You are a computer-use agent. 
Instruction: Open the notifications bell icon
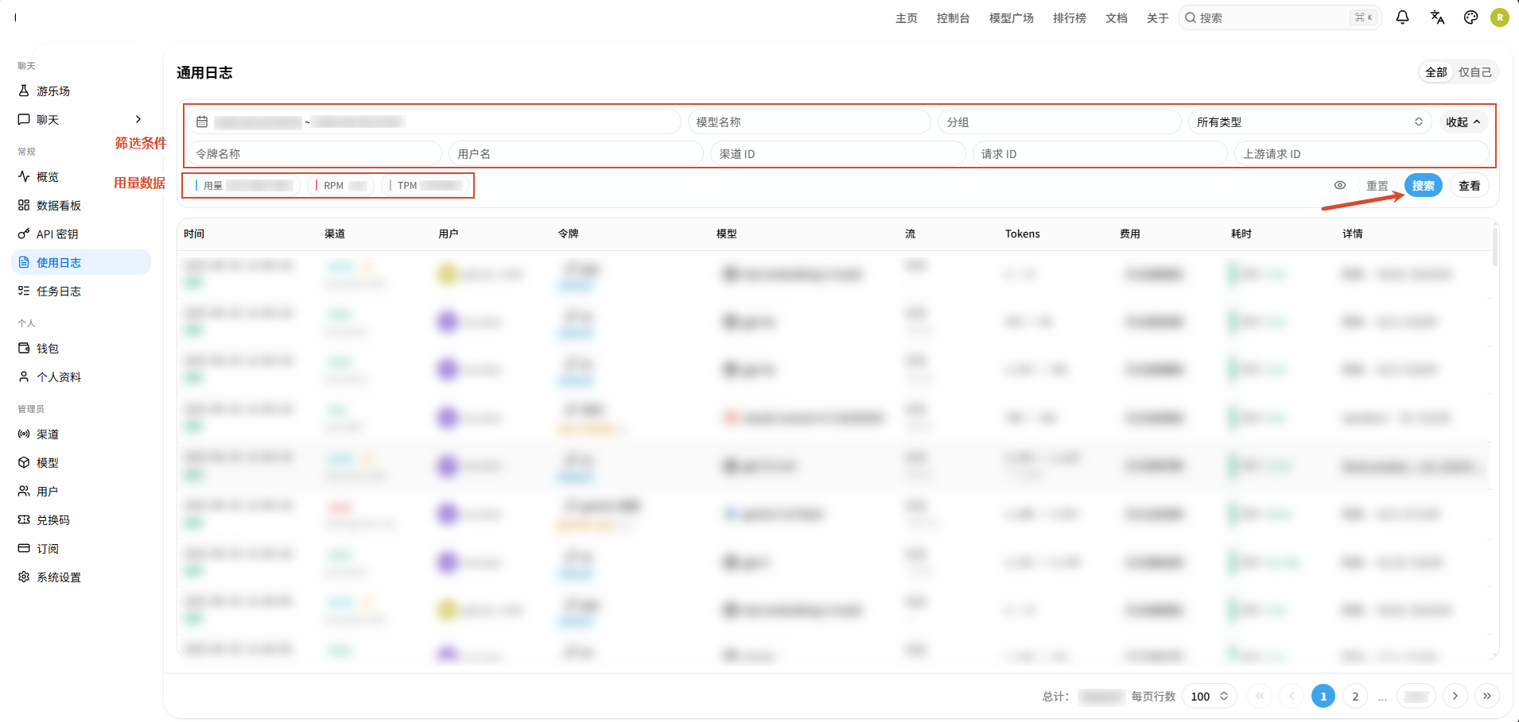1403,17
